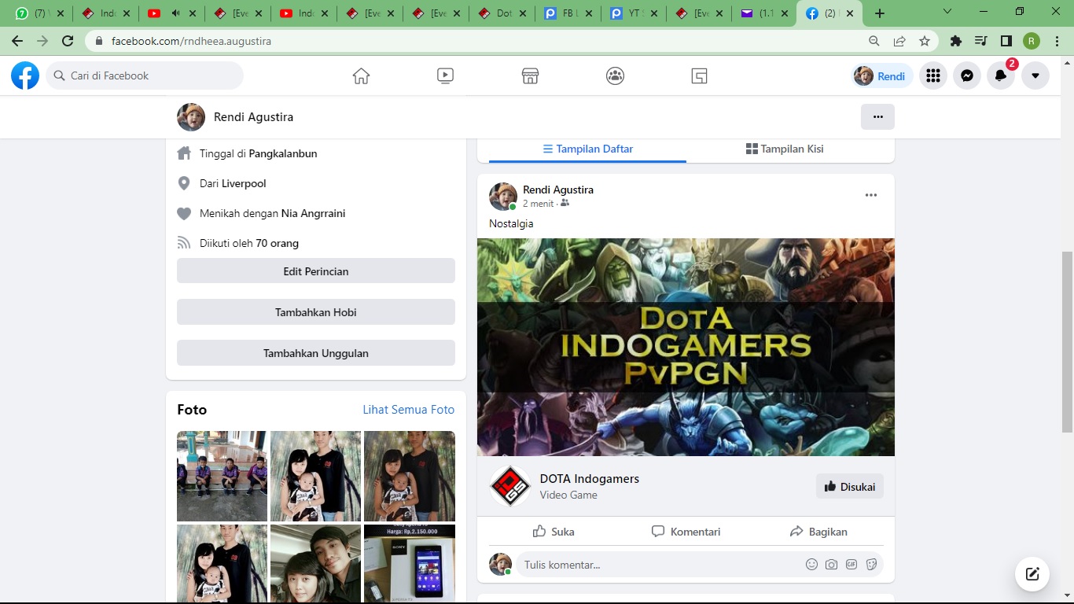1074x604 pixels.
Task: Click the page vertical scrollbar thumb
Action: tap(1067, 342)
